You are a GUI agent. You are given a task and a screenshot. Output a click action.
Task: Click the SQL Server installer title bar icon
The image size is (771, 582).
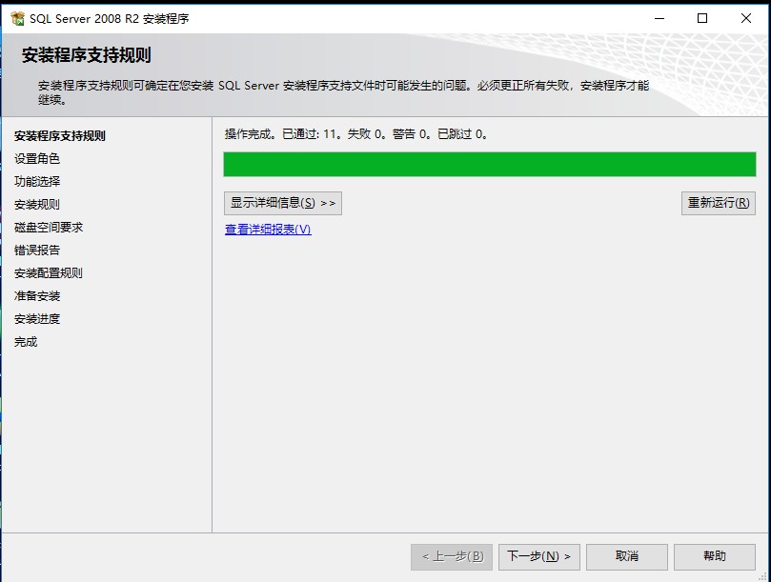point(17,19)
